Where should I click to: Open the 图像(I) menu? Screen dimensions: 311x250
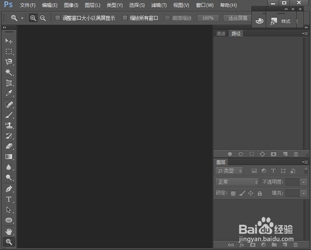(71, 5)
